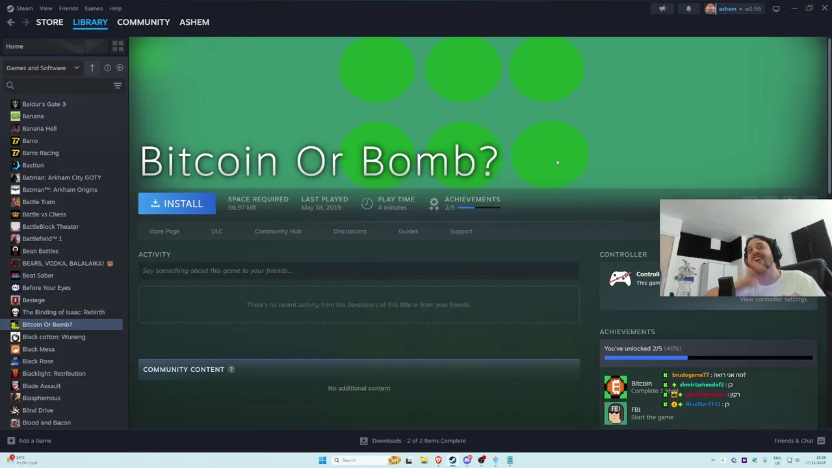The height and width of the screenshot is (468, 832).
Task: Open Friends & Chat
Action: (799, 441)
